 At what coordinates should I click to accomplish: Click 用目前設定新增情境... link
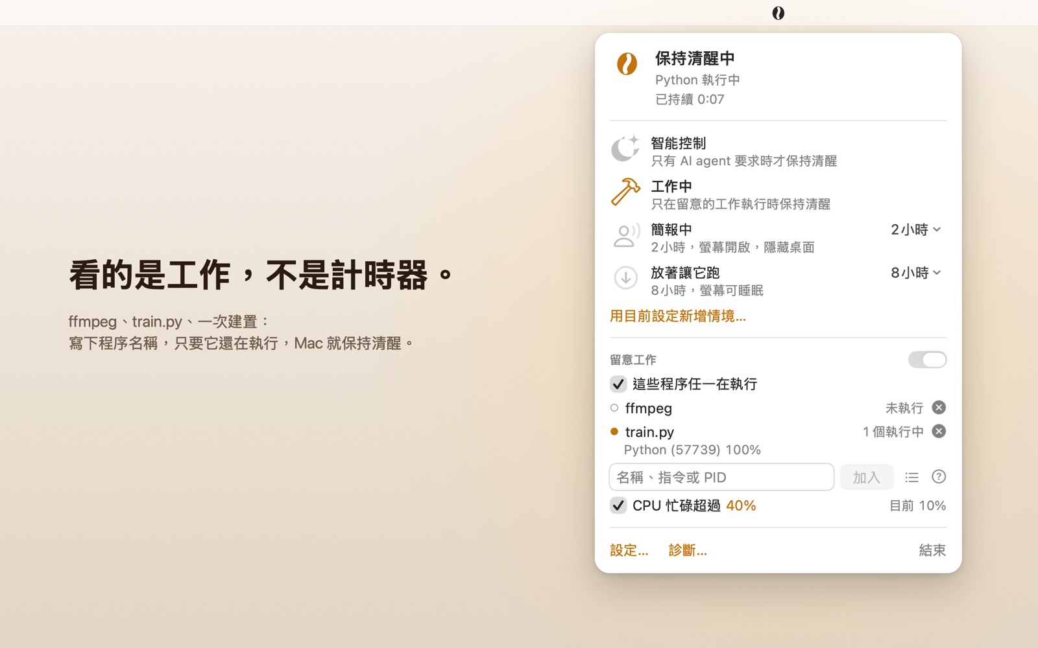678,316
